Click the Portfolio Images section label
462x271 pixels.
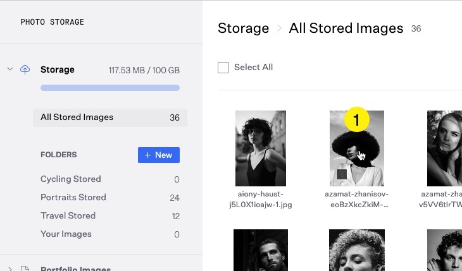[75, 268]
